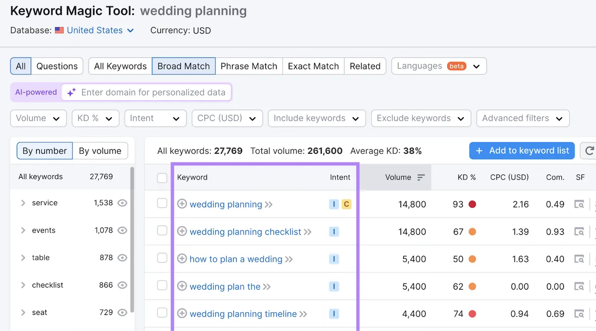
Task: Switch to the Questions tab
Action: click(57, 66)
